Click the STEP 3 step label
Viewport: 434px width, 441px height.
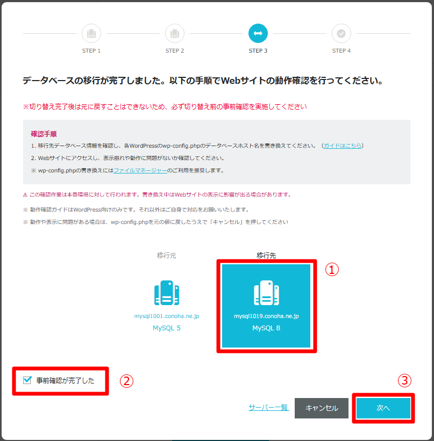(258, 50)
